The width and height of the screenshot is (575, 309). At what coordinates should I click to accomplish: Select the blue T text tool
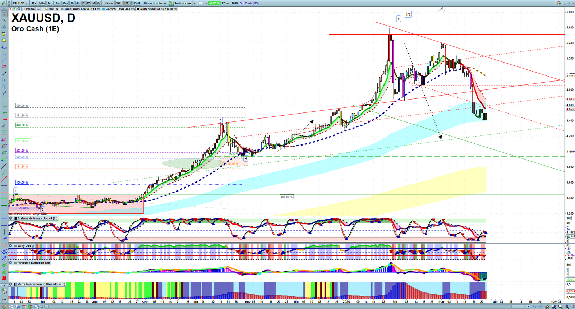4,80
